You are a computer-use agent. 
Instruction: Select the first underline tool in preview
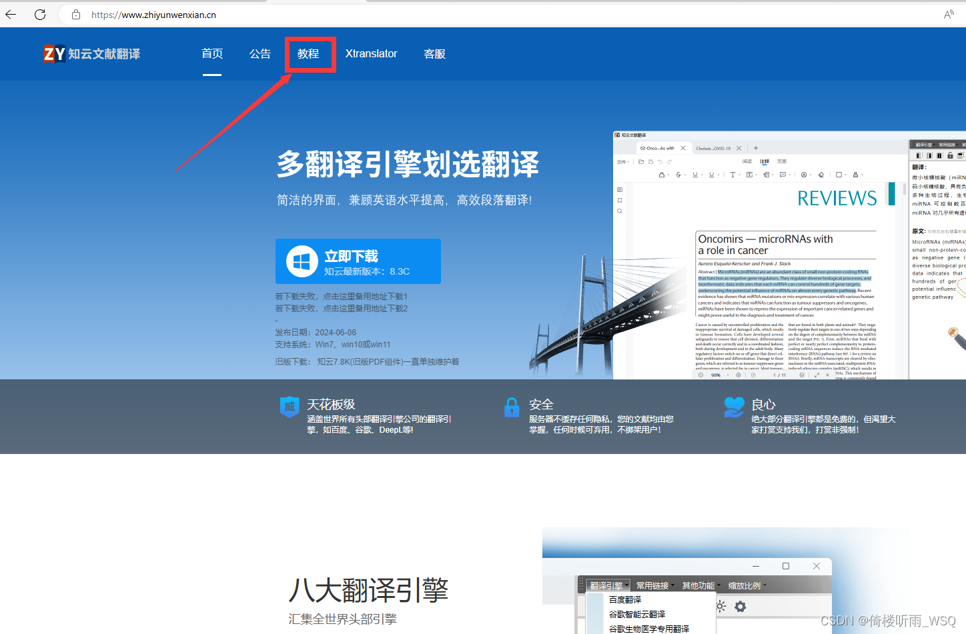[x=695, y=175]
